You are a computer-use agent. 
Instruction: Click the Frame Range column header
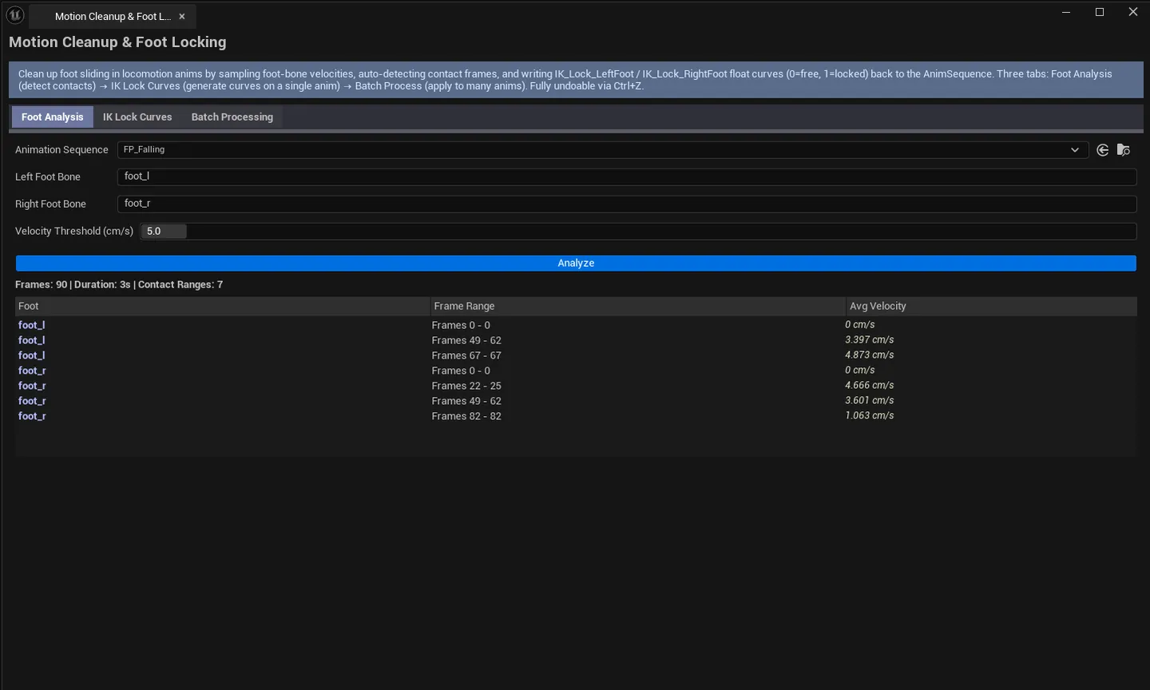pyautogui.click(x=638, y=306)
